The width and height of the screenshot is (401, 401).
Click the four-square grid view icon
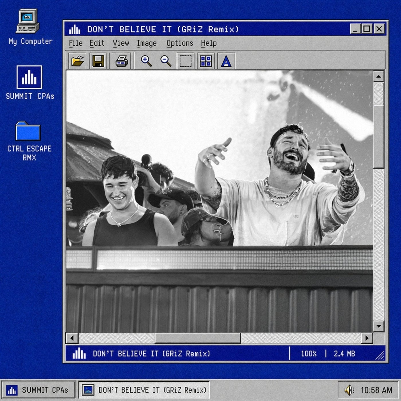[206, 61]
